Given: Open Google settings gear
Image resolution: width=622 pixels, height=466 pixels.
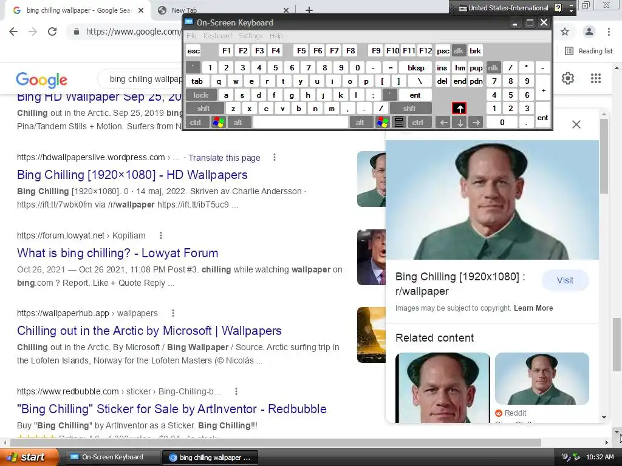Looking at the screenshot, I should (x=568, y=78).
